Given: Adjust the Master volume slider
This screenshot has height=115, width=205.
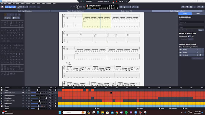Looking at the screenshot, I should pos(39,108).
